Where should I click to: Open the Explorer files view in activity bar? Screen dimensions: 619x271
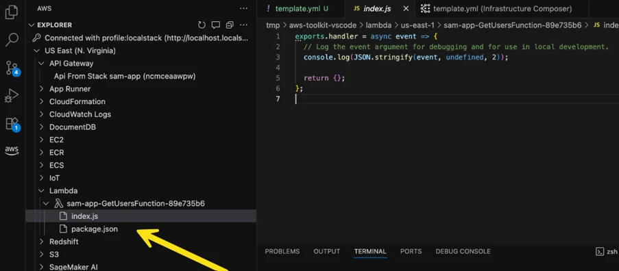point(12,12)
